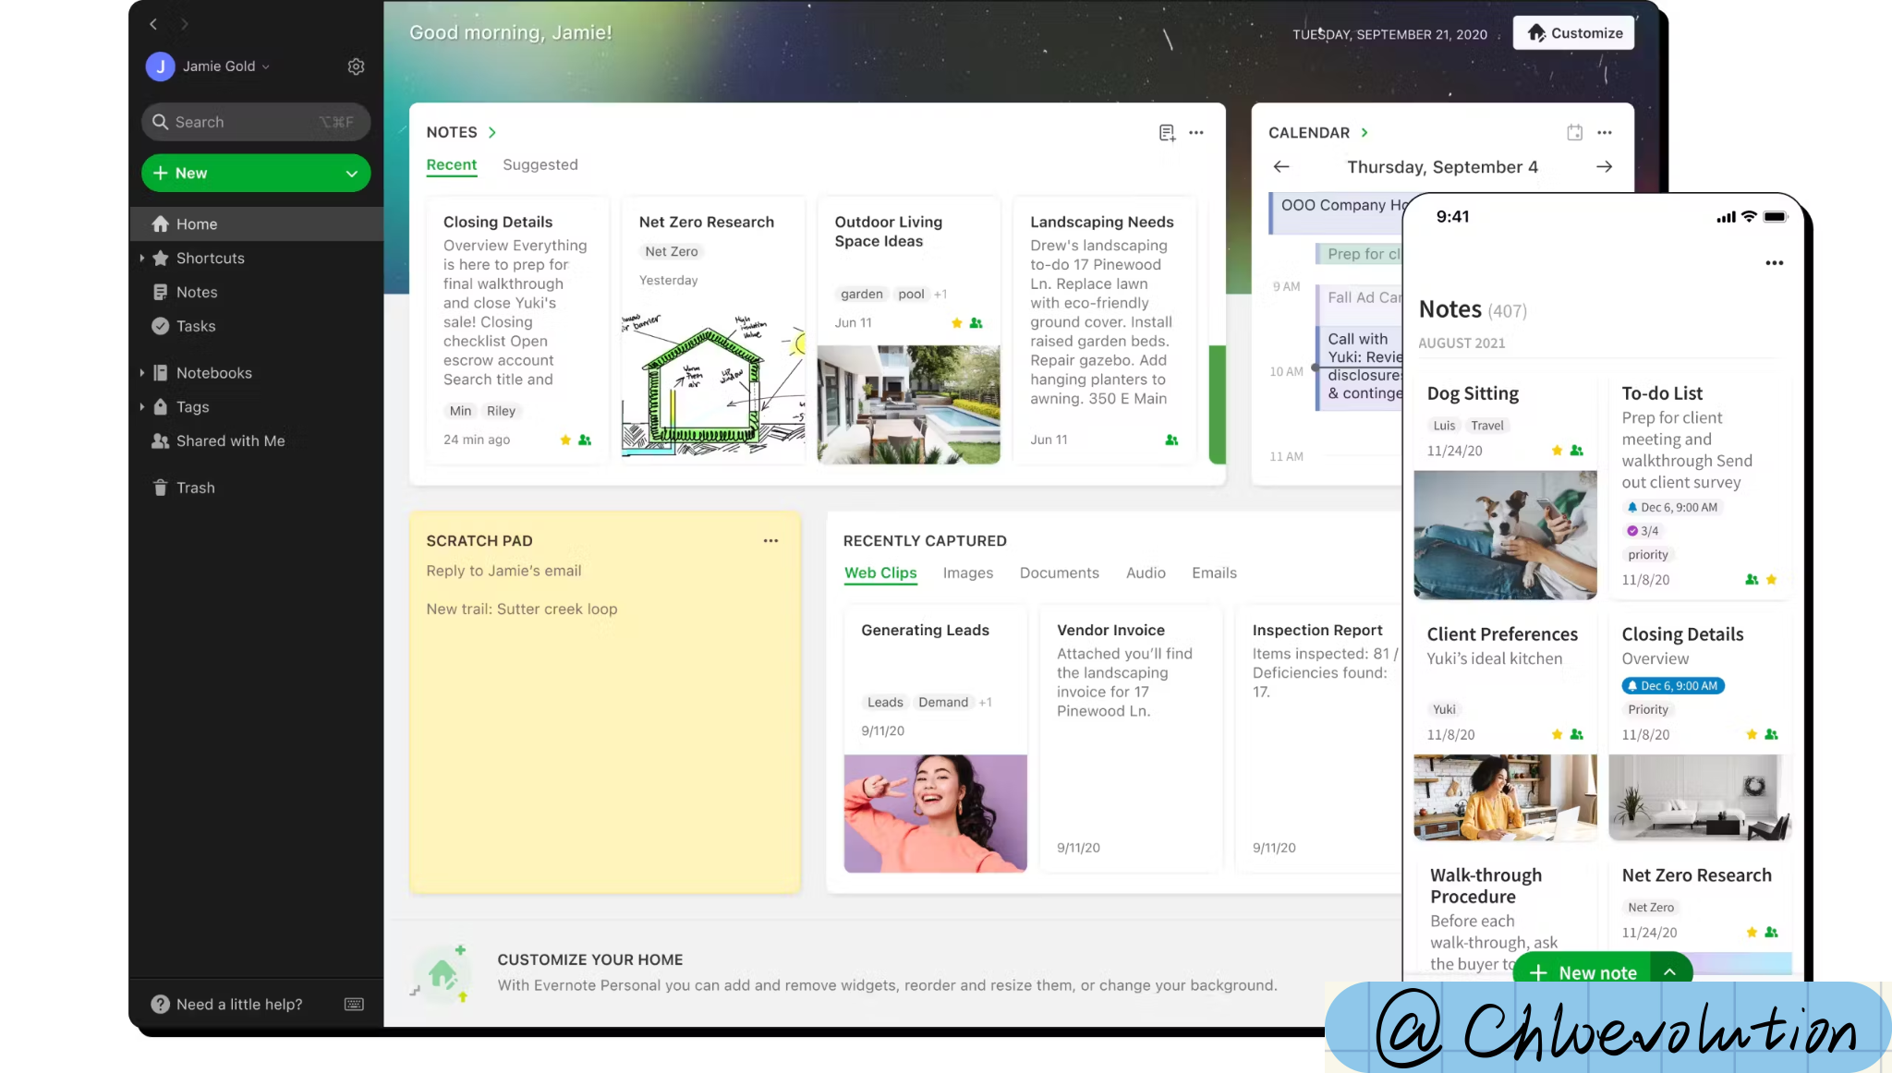Click the Customize Your Home house icon
The height and width of the screenshot is (1073, 1892).
click(x=443, y=973)
